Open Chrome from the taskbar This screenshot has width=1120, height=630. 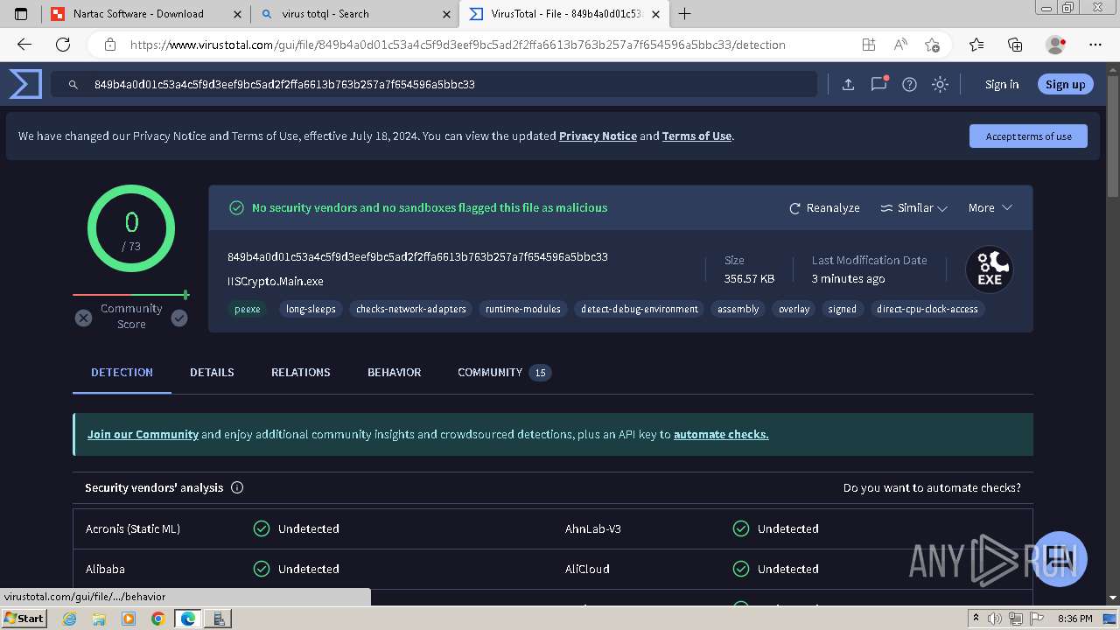pos(157,618)
